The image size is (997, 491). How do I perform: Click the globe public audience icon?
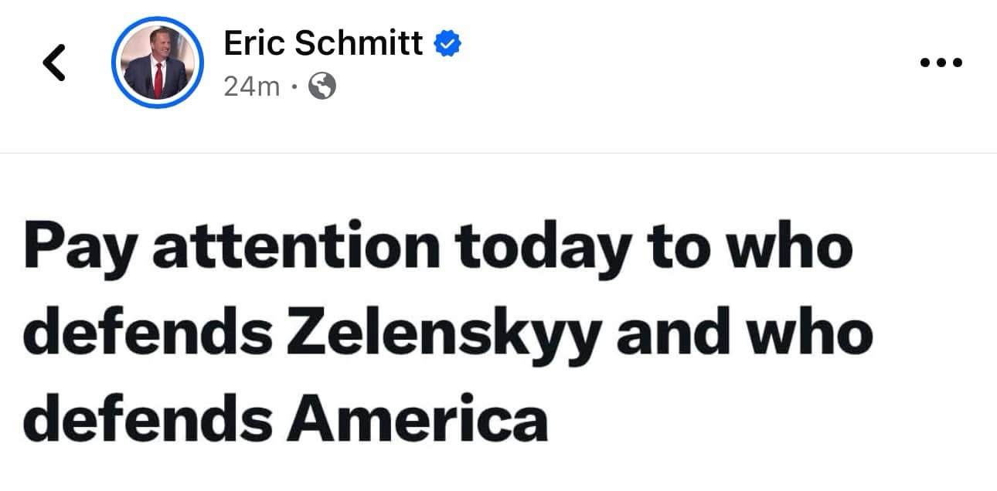[x=322, y=86]
